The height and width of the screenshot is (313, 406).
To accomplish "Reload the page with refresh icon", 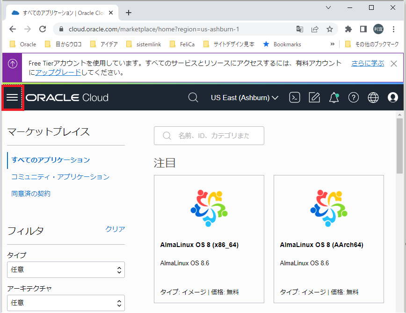I will tap(43, 29).
